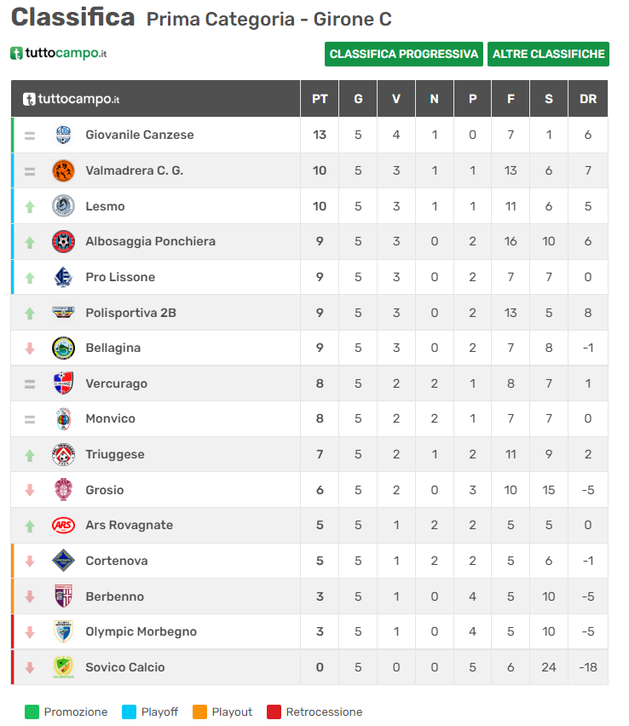Open the Classifica Progressiva view

click(404, 54)
